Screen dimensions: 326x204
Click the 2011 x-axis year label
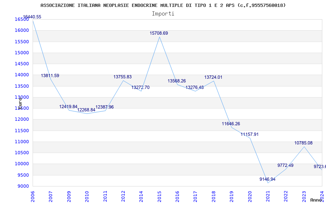105,196
